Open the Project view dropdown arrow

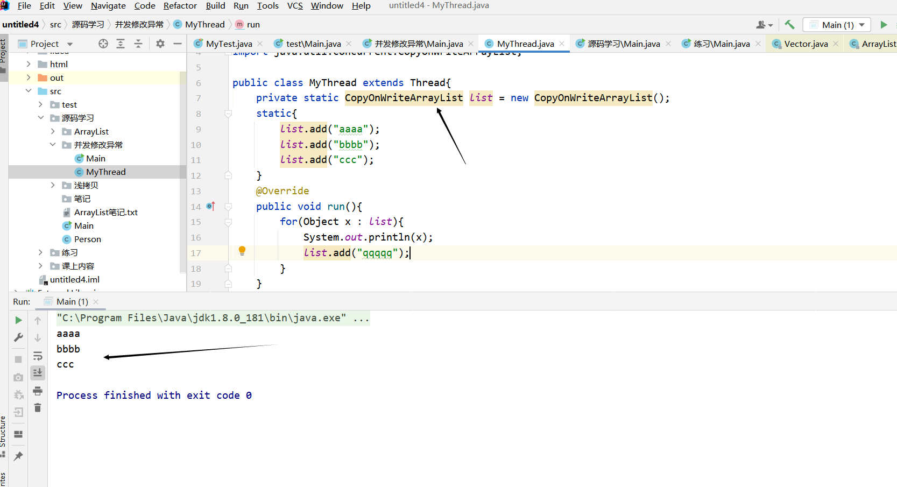[x=70, y=44]
